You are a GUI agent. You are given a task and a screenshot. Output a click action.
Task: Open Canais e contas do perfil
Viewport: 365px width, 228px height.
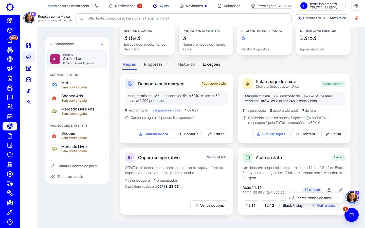[77, 166]
